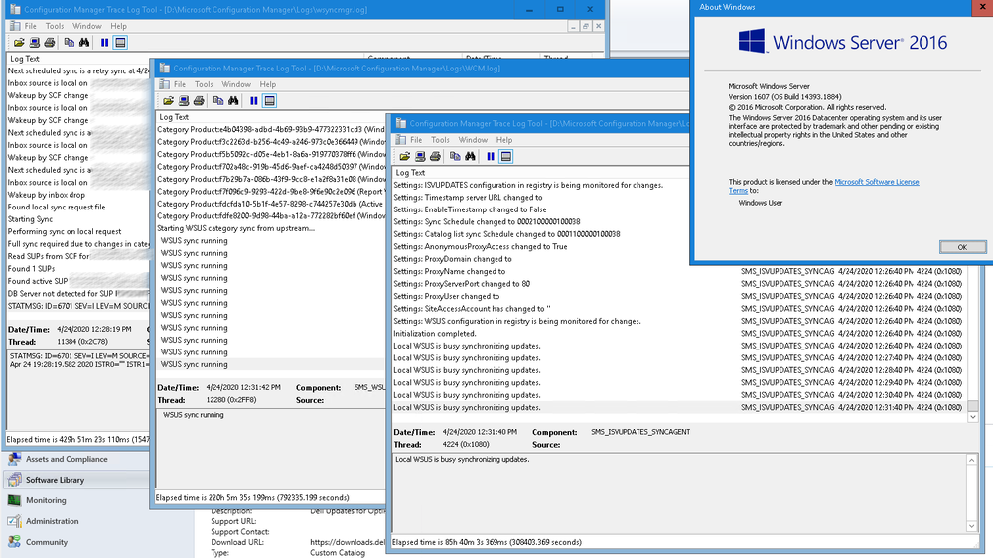Pause log monitoring in WCM.log window
The height and width of the screenshot is (558, 993).
tap(254, 100)
